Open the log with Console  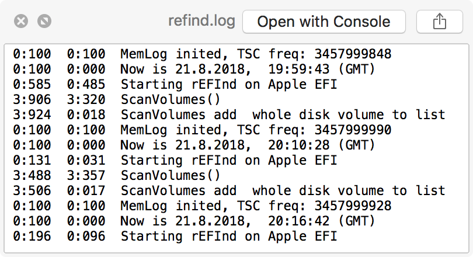point(324,22)
